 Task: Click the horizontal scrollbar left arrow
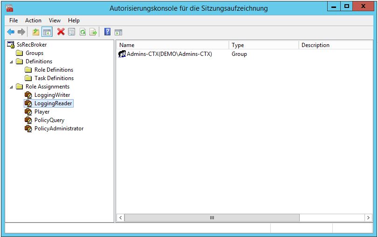coord(121,218)
